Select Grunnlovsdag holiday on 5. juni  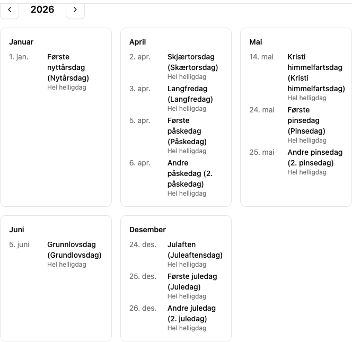point(56,254)
